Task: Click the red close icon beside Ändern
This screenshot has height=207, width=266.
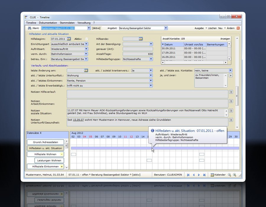Action: 238,28
